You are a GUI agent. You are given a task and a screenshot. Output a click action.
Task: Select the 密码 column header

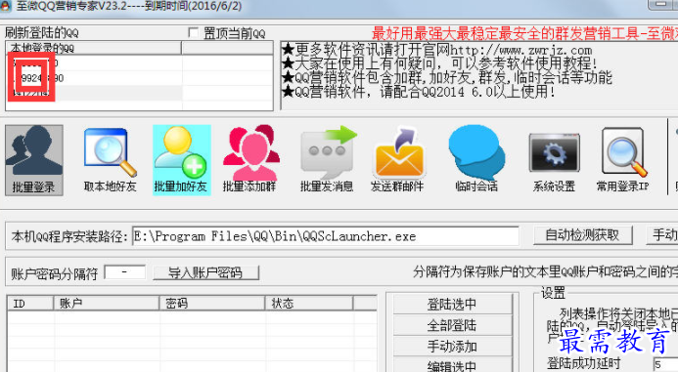click(212, 304)
